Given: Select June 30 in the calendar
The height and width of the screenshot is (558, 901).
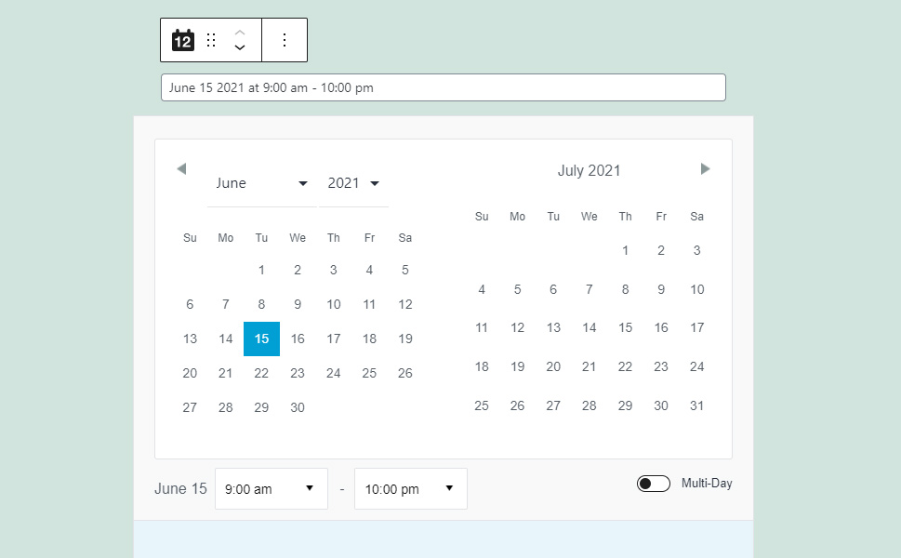Looking at the screenshot, I should pyautogui.click(x=298, y=407).
